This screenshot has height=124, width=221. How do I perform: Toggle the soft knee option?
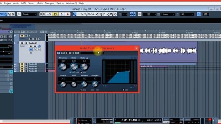click(70, 72)
